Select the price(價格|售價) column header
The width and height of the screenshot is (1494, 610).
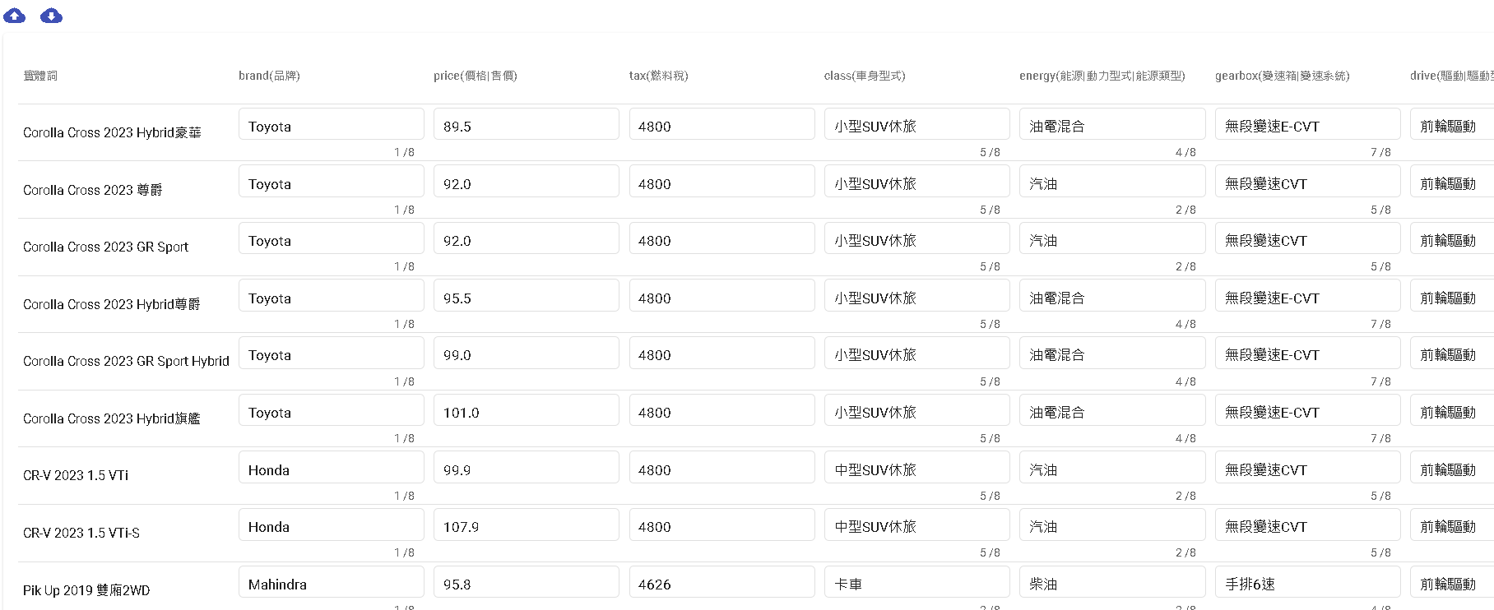click(x=476, y=76)
